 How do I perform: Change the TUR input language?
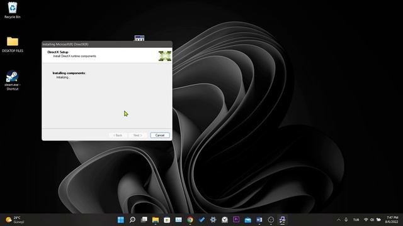(356, 220)
